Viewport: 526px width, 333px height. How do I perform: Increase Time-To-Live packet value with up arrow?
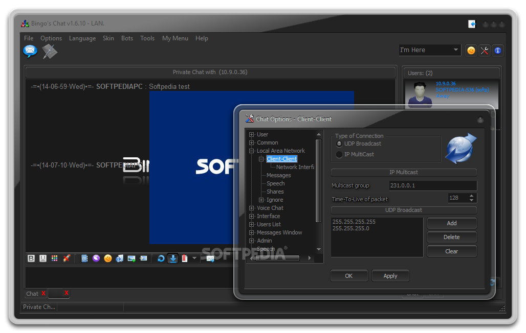(x=471, y=196)
